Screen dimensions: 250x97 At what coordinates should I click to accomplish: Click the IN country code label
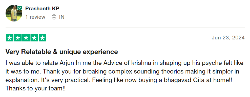click(x=62, y=17)
